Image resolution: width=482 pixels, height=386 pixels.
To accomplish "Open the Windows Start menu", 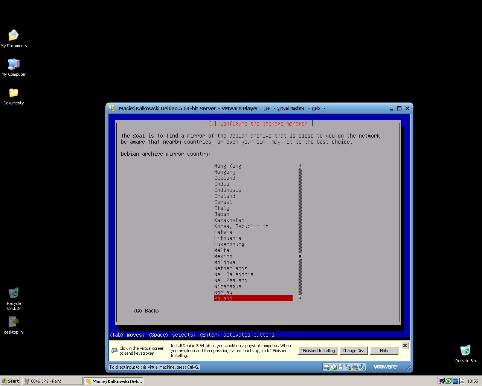I will pyautogui.click(x=11, y=381).
